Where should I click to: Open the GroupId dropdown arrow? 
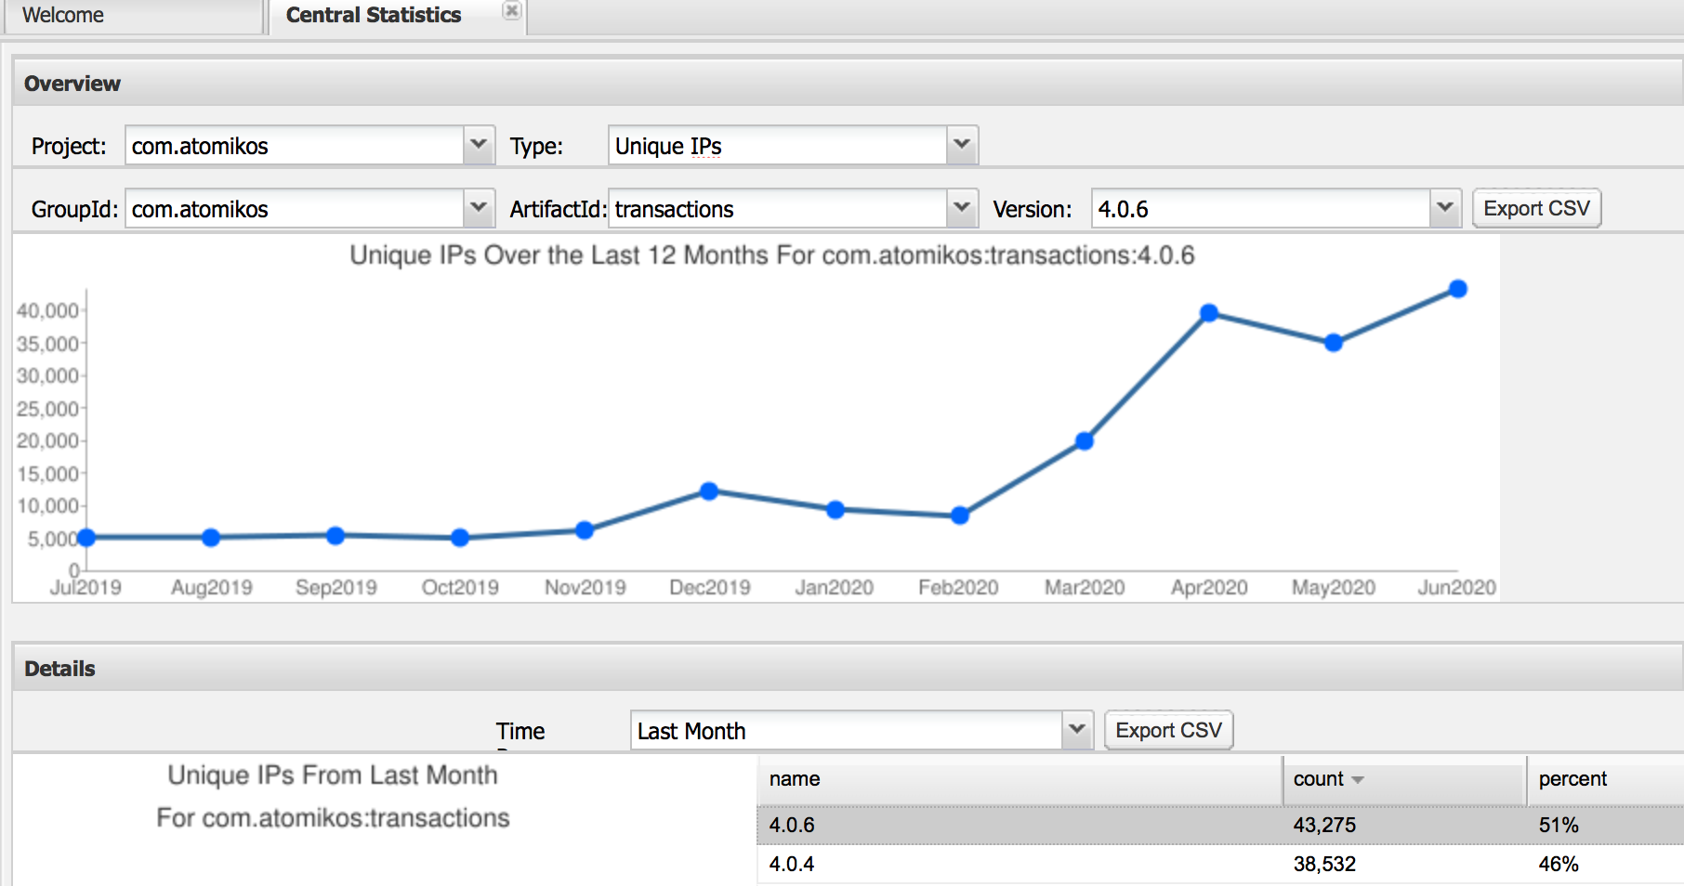[478, 208]
